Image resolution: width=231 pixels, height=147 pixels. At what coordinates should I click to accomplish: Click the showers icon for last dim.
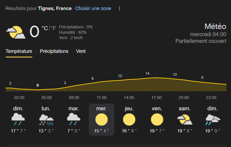tap(213, 119)
